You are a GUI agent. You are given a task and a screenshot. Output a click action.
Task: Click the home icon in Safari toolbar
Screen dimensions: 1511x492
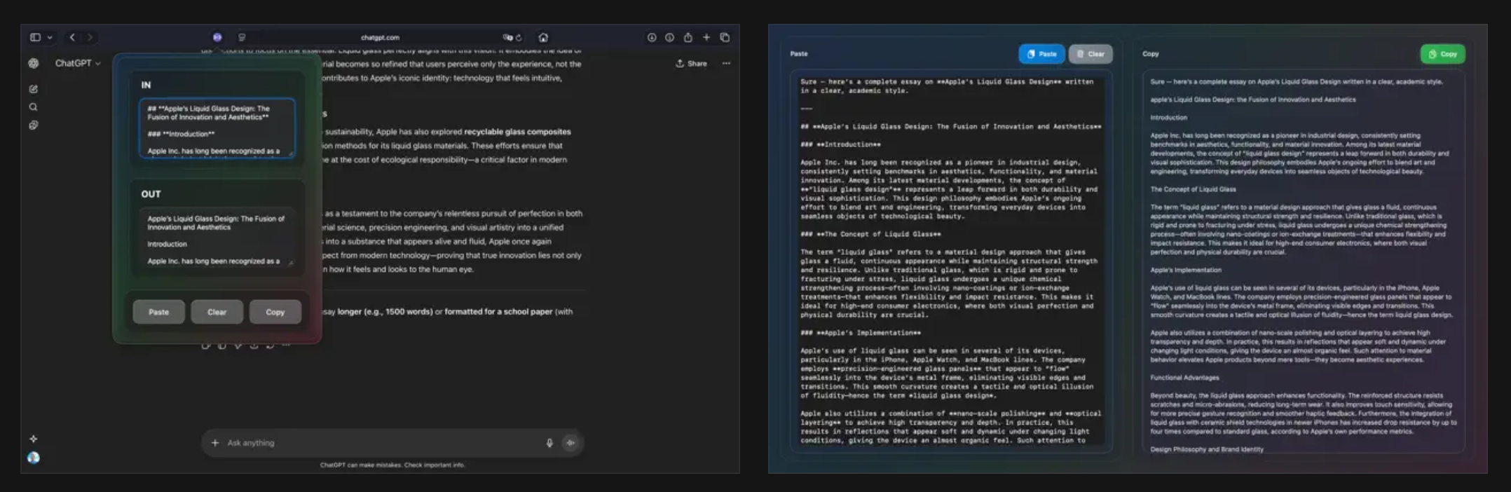(x=543, y=38)
